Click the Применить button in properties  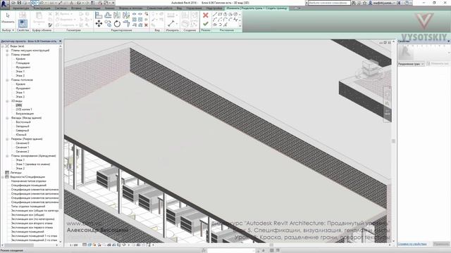tap(441, 244)
